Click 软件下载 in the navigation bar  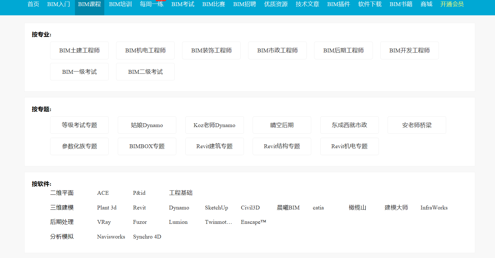pyautogui.click(x=370, y=4)
